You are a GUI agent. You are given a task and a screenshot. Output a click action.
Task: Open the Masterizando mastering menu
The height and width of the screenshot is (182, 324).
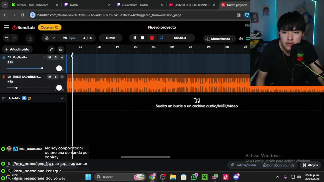219,39
